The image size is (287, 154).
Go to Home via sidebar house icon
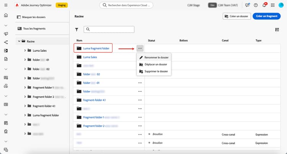pyautogui.click(x=6, y=15)
